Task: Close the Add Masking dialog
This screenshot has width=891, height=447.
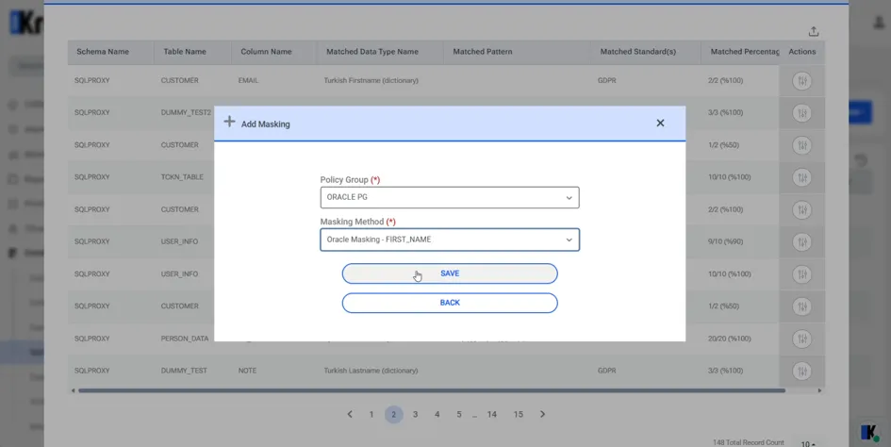Action: click(x=660, y=123)
